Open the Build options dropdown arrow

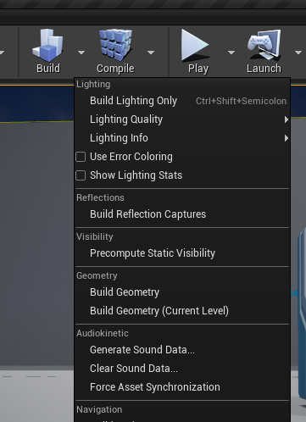pos(81,53)
